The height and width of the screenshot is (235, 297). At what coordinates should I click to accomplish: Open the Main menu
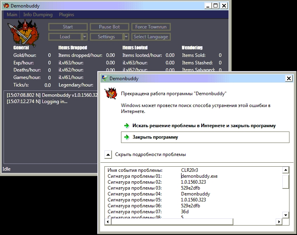pyautogui.click(x=12, y=15)
